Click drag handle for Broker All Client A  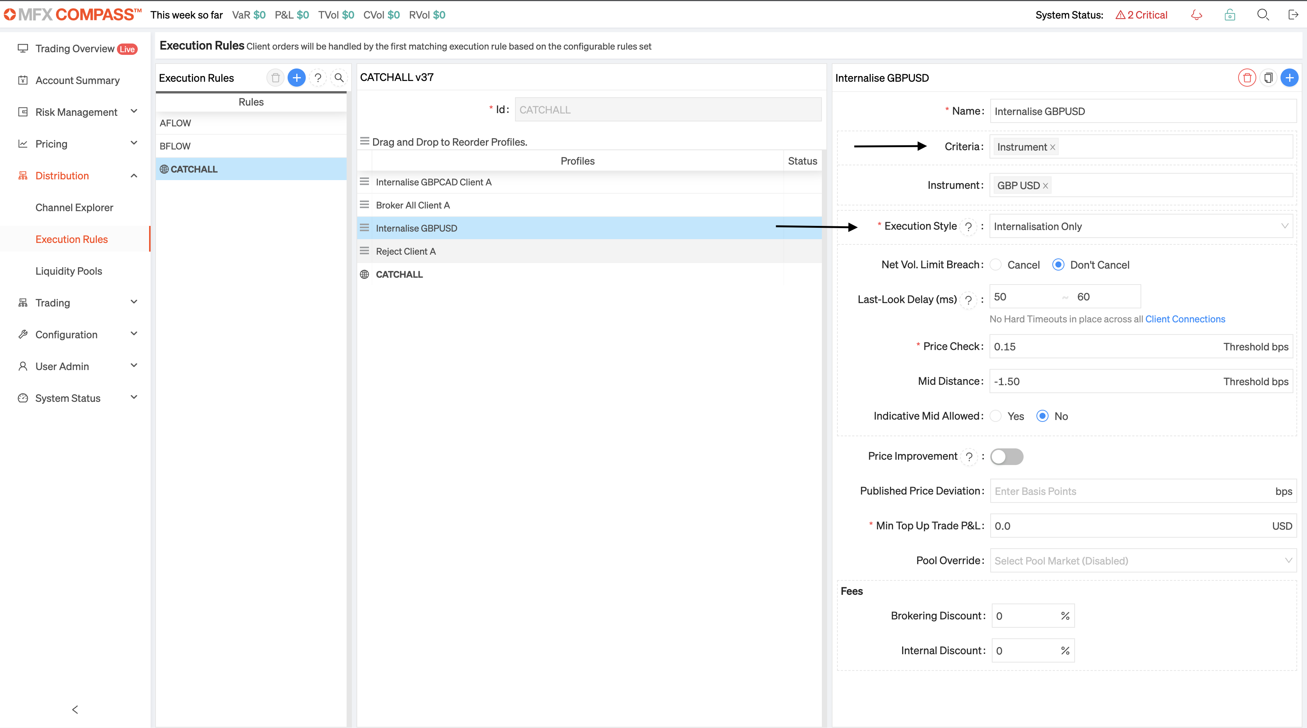click(364, 204)
